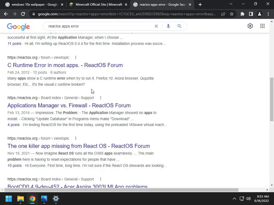Open the volume tray icon
This screenshot has width=274, height=205.
click(x=248, y=199)
